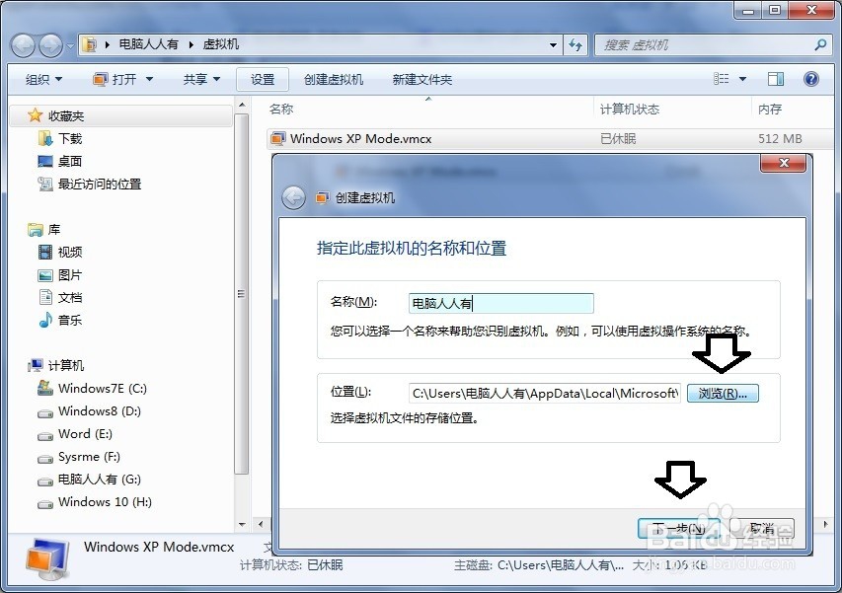
Task: Select 库 in the navigation pane
Action: (x=53, y=230)
